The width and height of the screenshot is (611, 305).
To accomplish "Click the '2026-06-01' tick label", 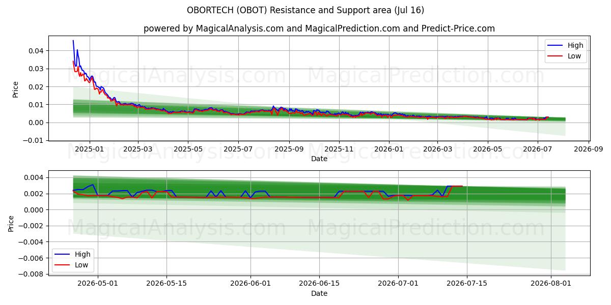I will tap(251, 283).
